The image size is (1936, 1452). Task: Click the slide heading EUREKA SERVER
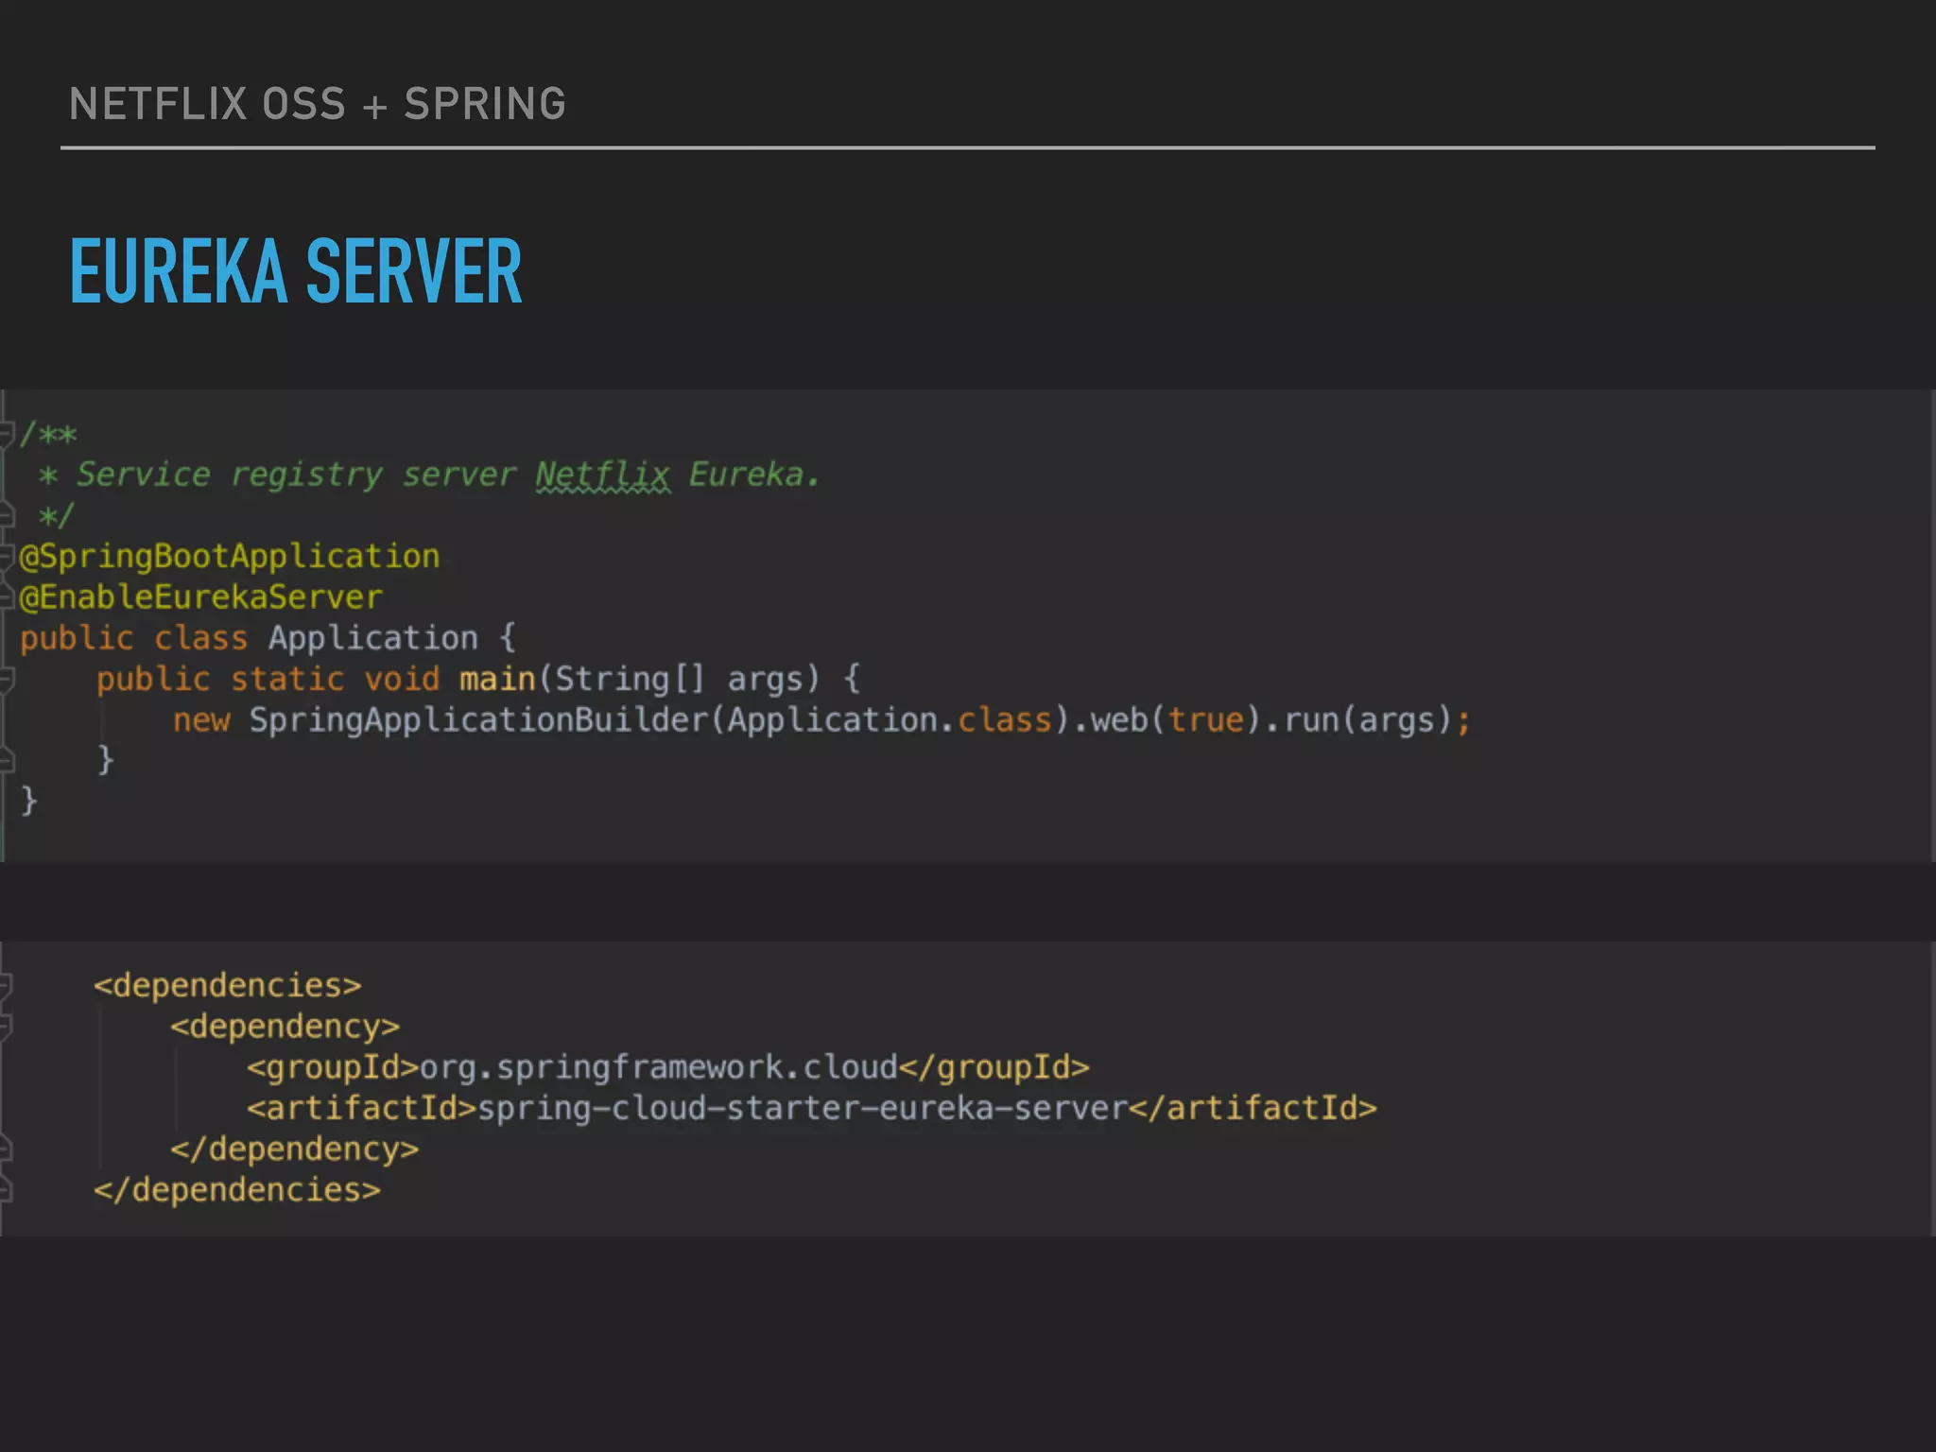tap(296, 271)
